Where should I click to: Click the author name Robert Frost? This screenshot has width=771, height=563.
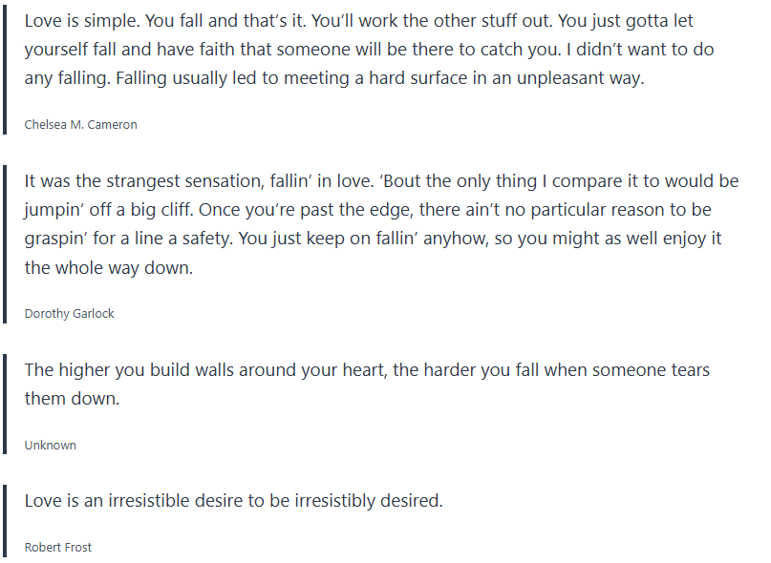coord(57,547)
